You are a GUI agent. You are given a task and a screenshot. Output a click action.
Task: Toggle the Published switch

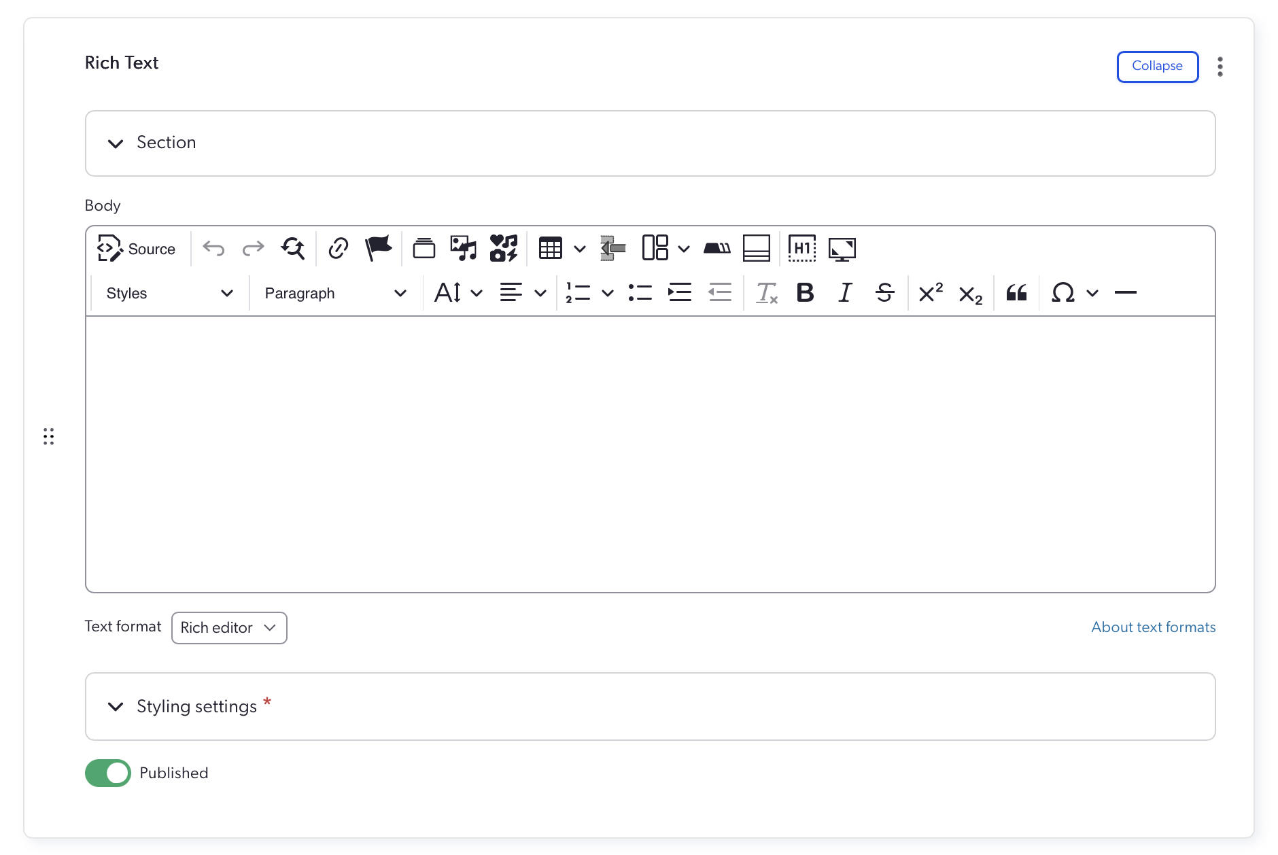pos(108,773)
